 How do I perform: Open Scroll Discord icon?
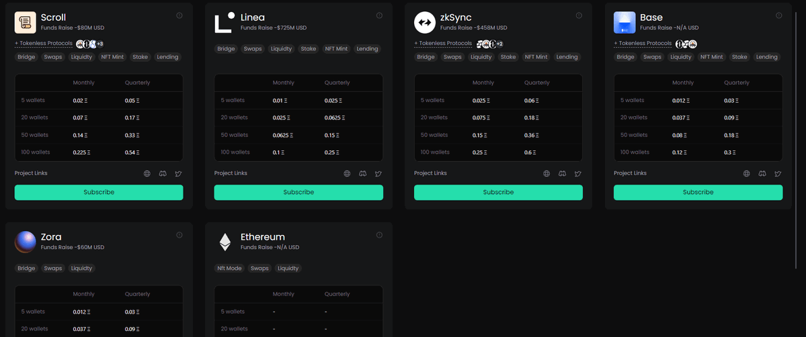163,174
